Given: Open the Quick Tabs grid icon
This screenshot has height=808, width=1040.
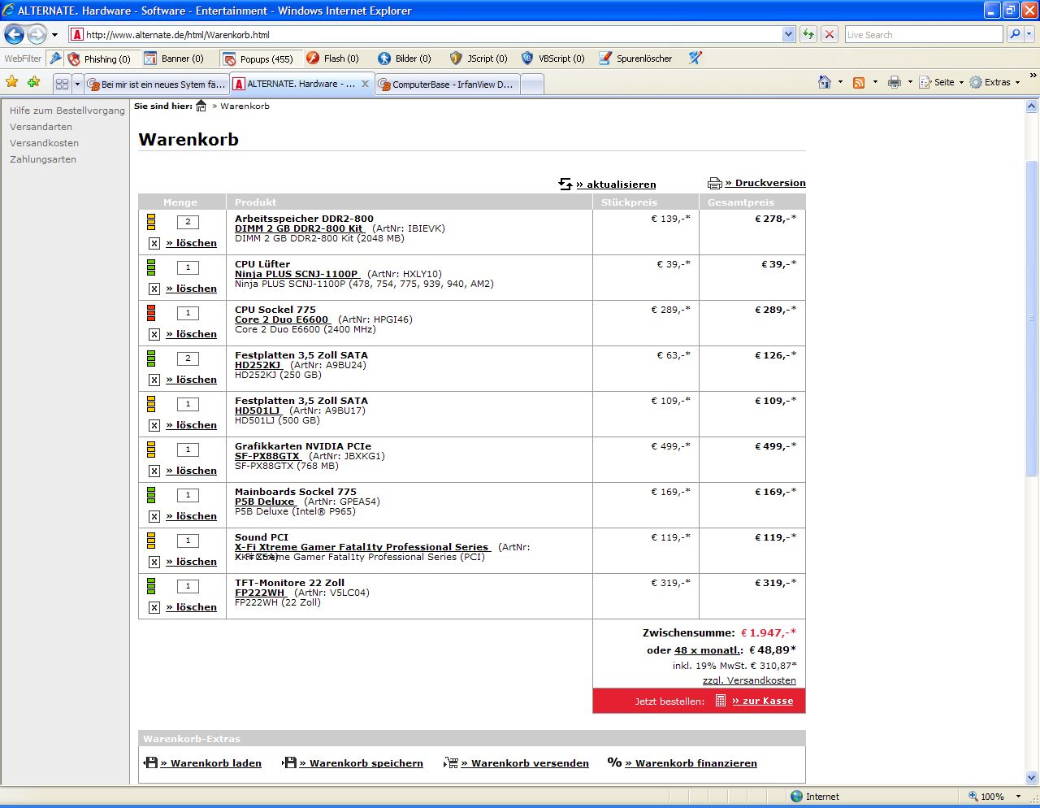Looking at the screenshot, I should [x=62, y=84].
